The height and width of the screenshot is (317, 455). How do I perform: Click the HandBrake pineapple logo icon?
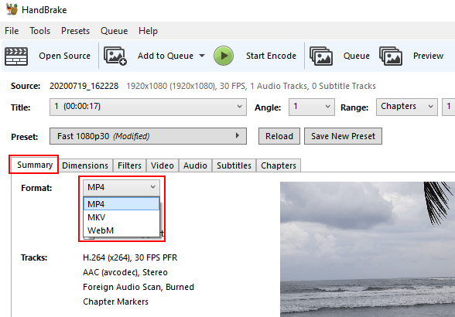pyautogui.click(x=12, y=9)
